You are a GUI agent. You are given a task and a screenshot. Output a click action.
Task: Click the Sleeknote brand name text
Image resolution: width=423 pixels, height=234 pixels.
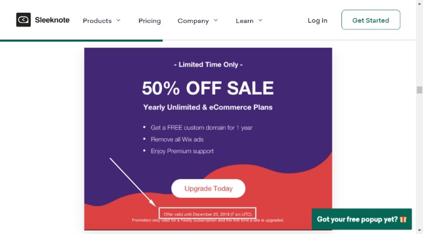click(x=52, y=20)
